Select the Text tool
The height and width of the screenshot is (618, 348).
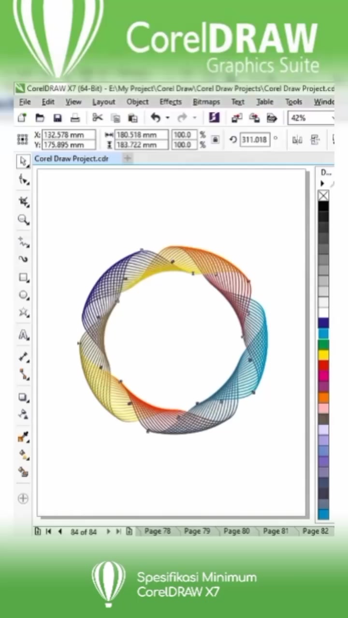pos(23,335)
